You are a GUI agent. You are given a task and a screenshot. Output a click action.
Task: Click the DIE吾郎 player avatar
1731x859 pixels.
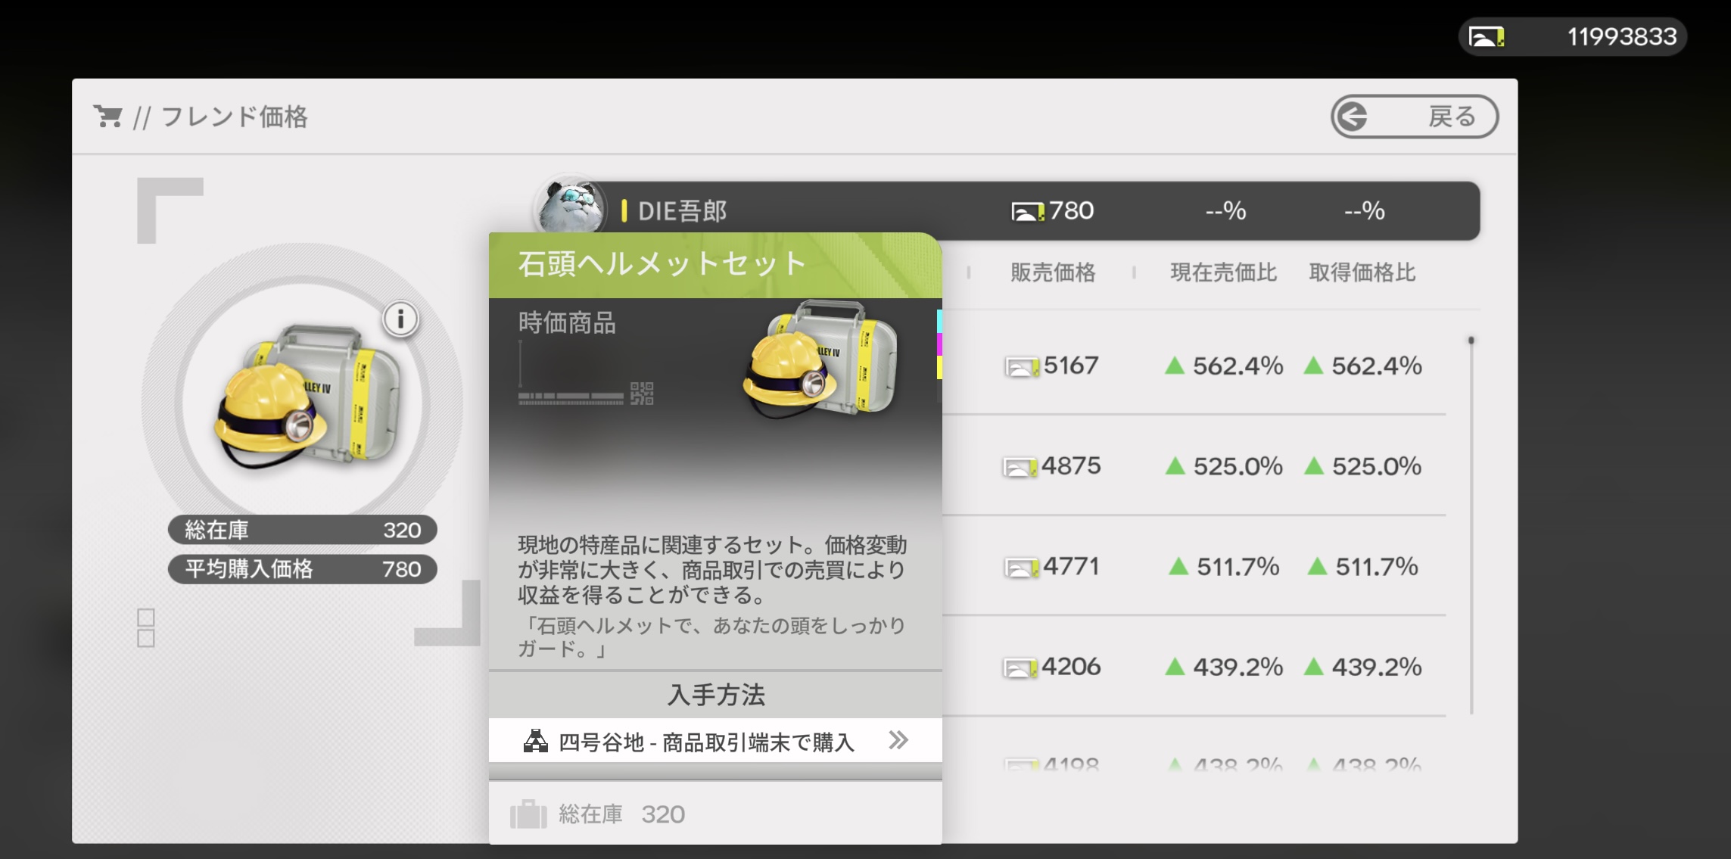pos(569,207)
